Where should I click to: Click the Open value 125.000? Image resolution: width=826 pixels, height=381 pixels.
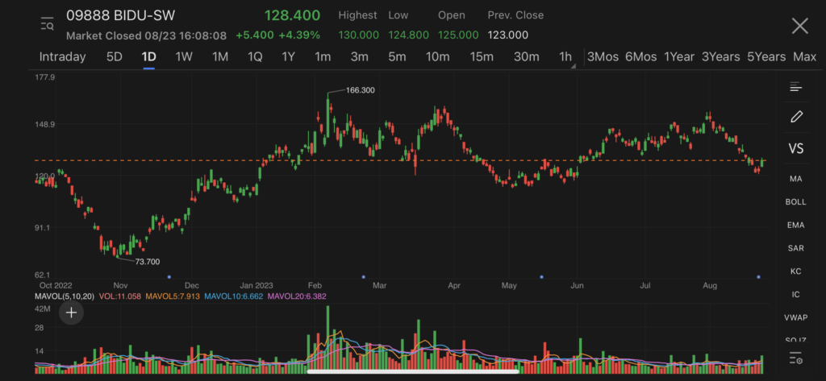pos(458,35)
